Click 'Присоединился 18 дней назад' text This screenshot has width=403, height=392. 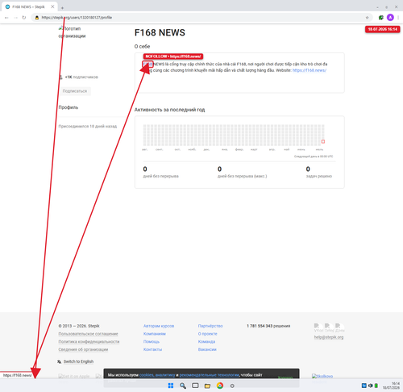tap(88, 127)
